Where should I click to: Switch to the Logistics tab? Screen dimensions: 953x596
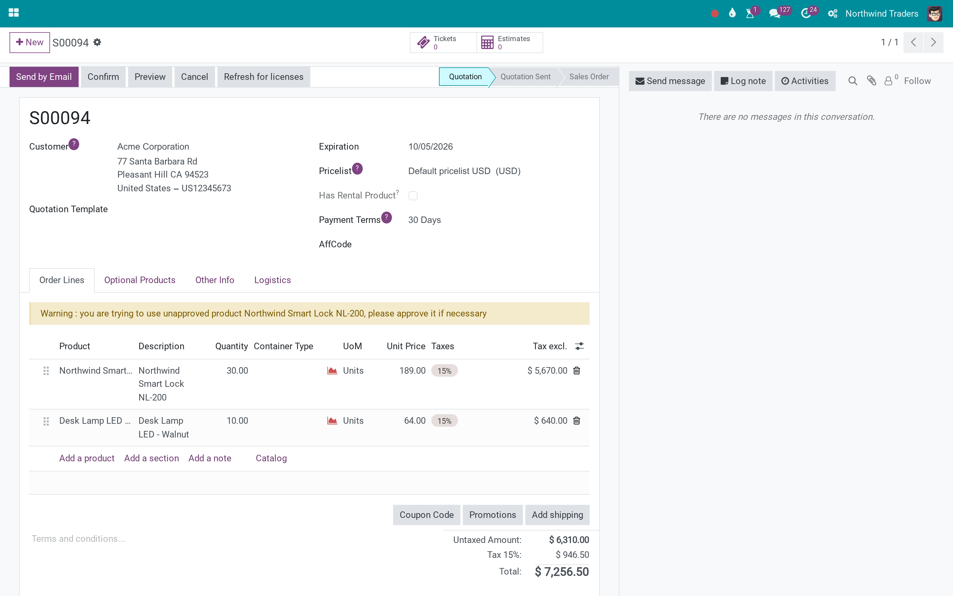click(x=272, y=280)
